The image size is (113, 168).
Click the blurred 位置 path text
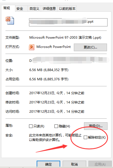69,60
